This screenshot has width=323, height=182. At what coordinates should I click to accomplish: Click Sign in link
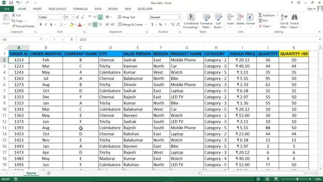[x=311, y=9]
